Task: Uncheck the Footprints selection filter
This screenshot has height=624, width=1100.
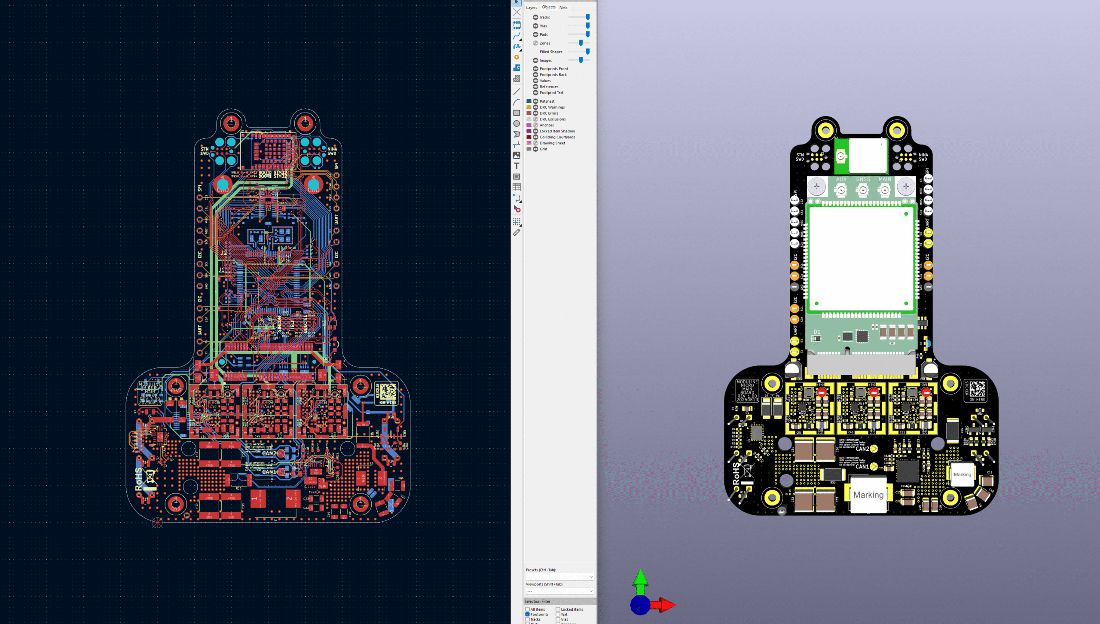Action: click(528, 615)
